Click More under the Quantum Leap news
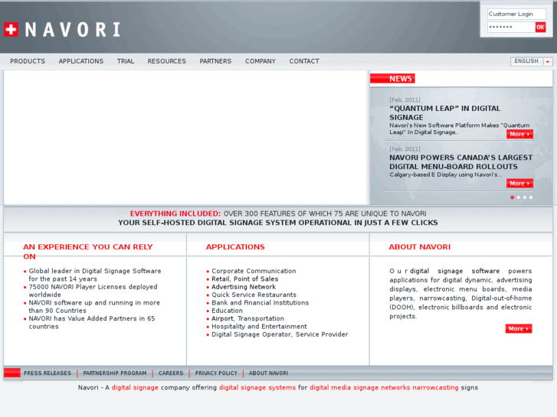The image size is (557, 417). pyautogui.click(x=519, y=134)
